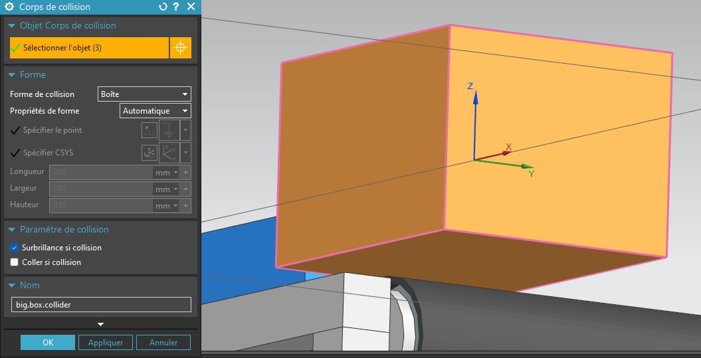The image size is (701, 358).
Task: Open Propriétés de forme dropdown showing Automatique
Action: [x=155, y=111]
